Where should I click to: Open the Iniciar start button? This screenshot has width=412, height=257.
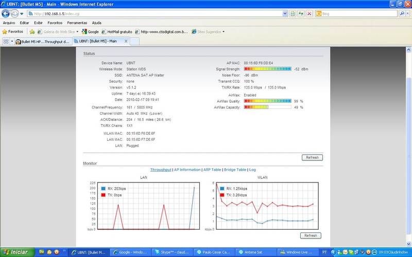[18, 252]
